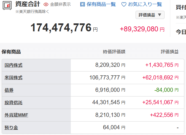The height and width of the screenshot is (135, 186).
Task: Open the 米国株式 holdings link
Action: [x=14, y=78]
